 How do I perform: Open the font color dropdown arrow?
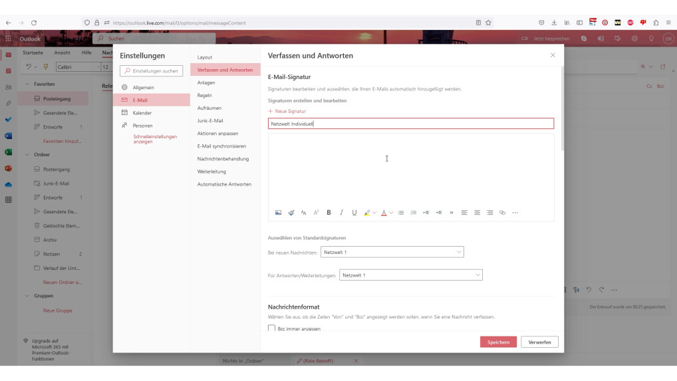tap(391, 213)
